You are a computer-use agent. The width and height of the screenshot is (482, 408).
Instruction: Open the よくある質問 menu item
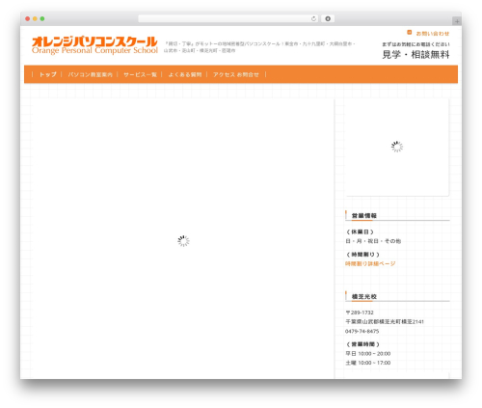185,74
